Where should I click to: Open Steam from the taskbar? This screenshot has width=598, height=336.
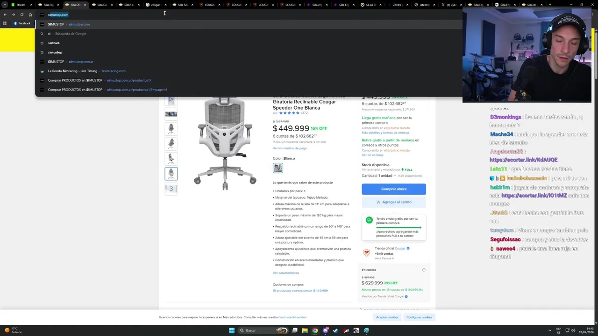click(335, 330)
